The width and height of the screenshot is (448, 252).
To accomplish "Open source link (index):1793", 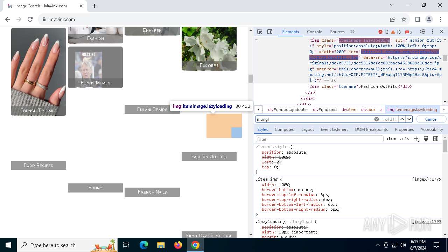I will coord(426,222).
